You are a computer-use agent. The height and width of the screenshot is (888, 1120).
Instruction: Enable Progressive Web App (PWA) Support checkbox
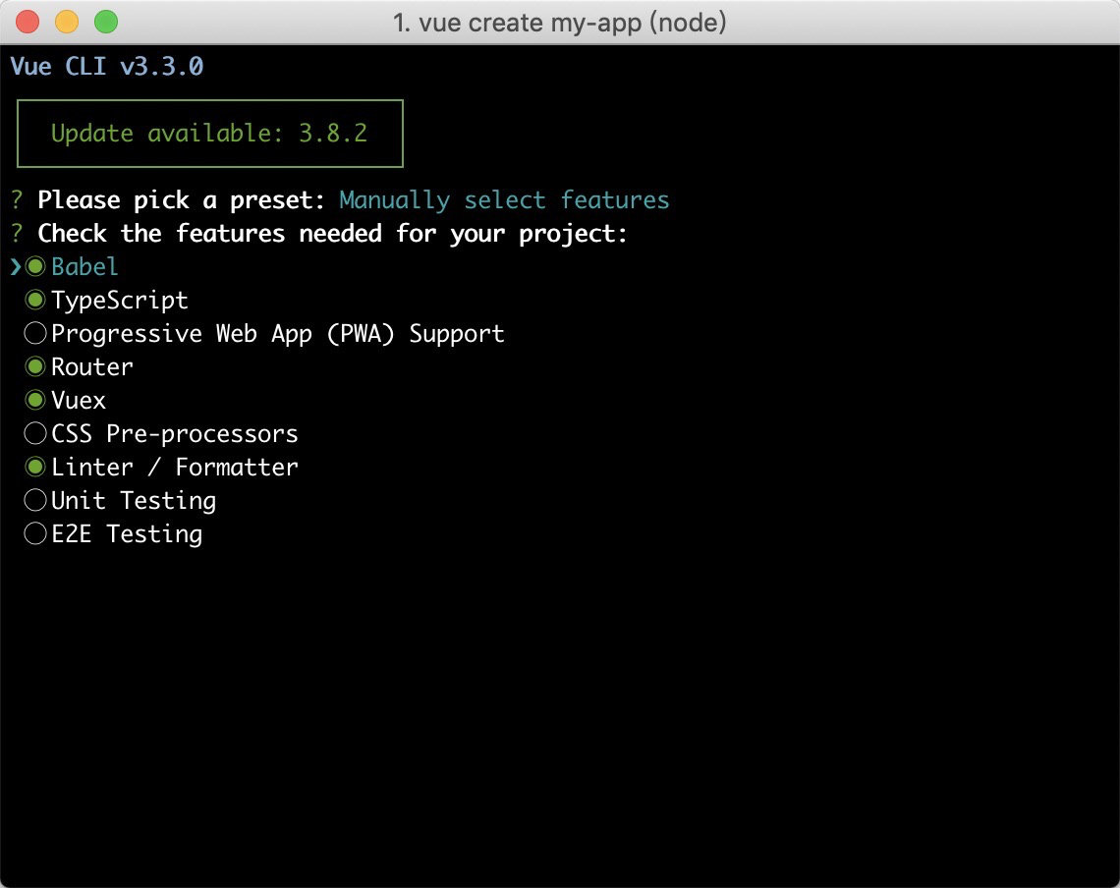click(36, 333)
